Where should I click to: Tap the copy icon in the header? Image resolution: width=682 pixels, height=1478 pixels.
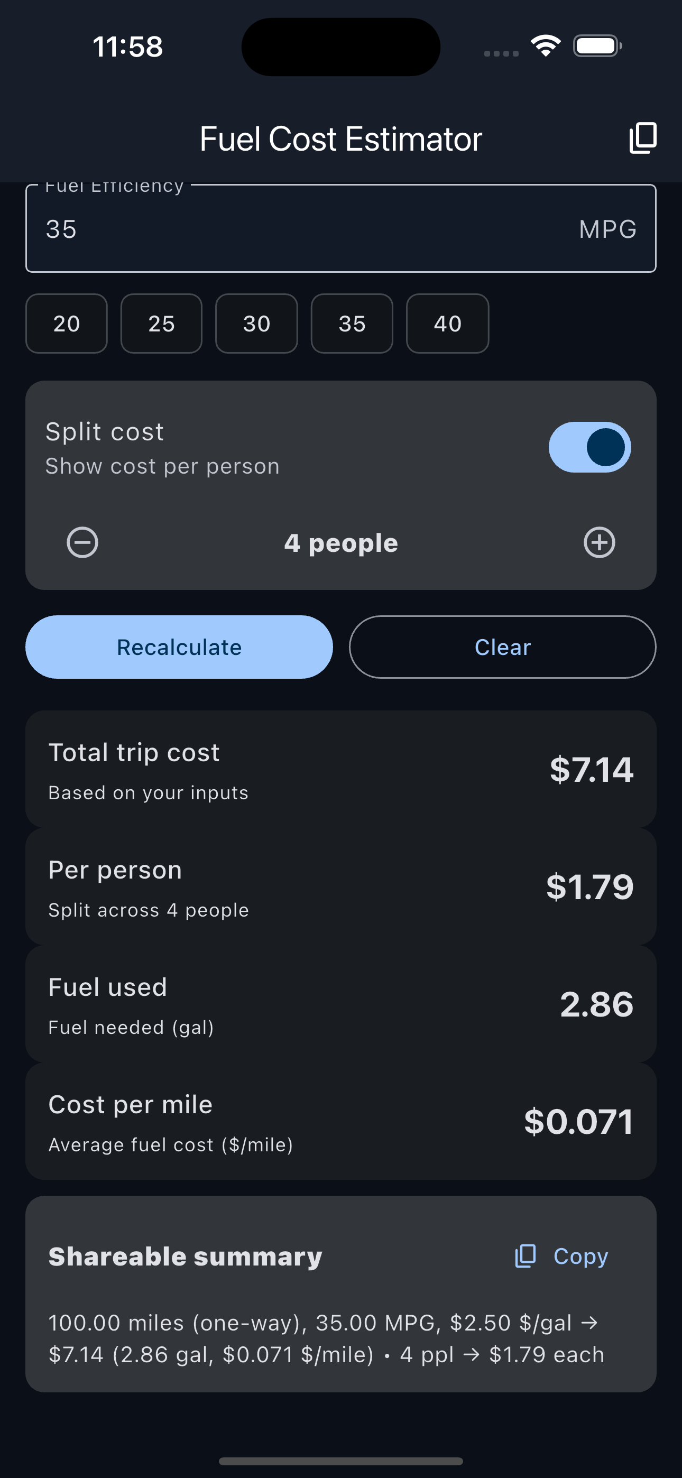click(643, 138)
